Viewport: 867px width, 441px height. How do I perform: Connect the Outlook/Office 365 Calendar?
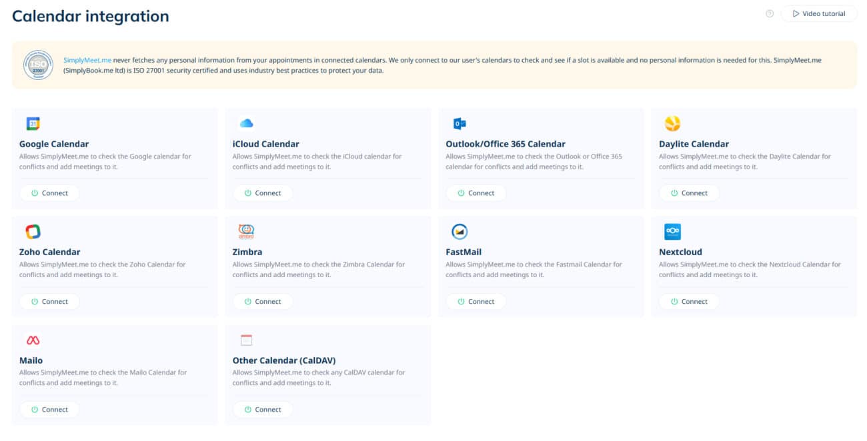(476, 193)
